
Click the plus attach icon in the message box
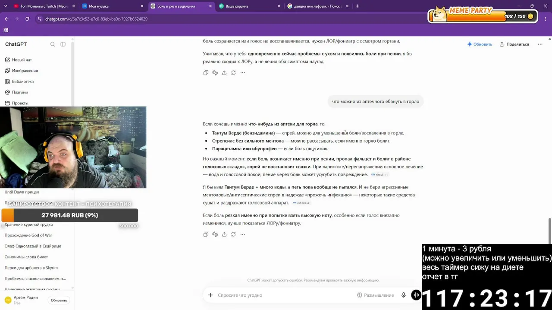coord(210,295)
